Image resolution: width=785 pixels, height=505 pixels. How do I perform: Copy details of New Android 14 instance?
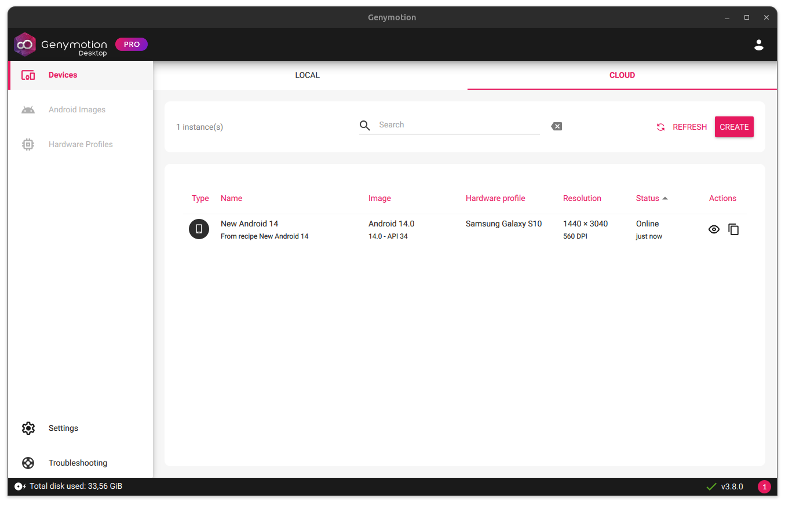(x=733, y=229)
